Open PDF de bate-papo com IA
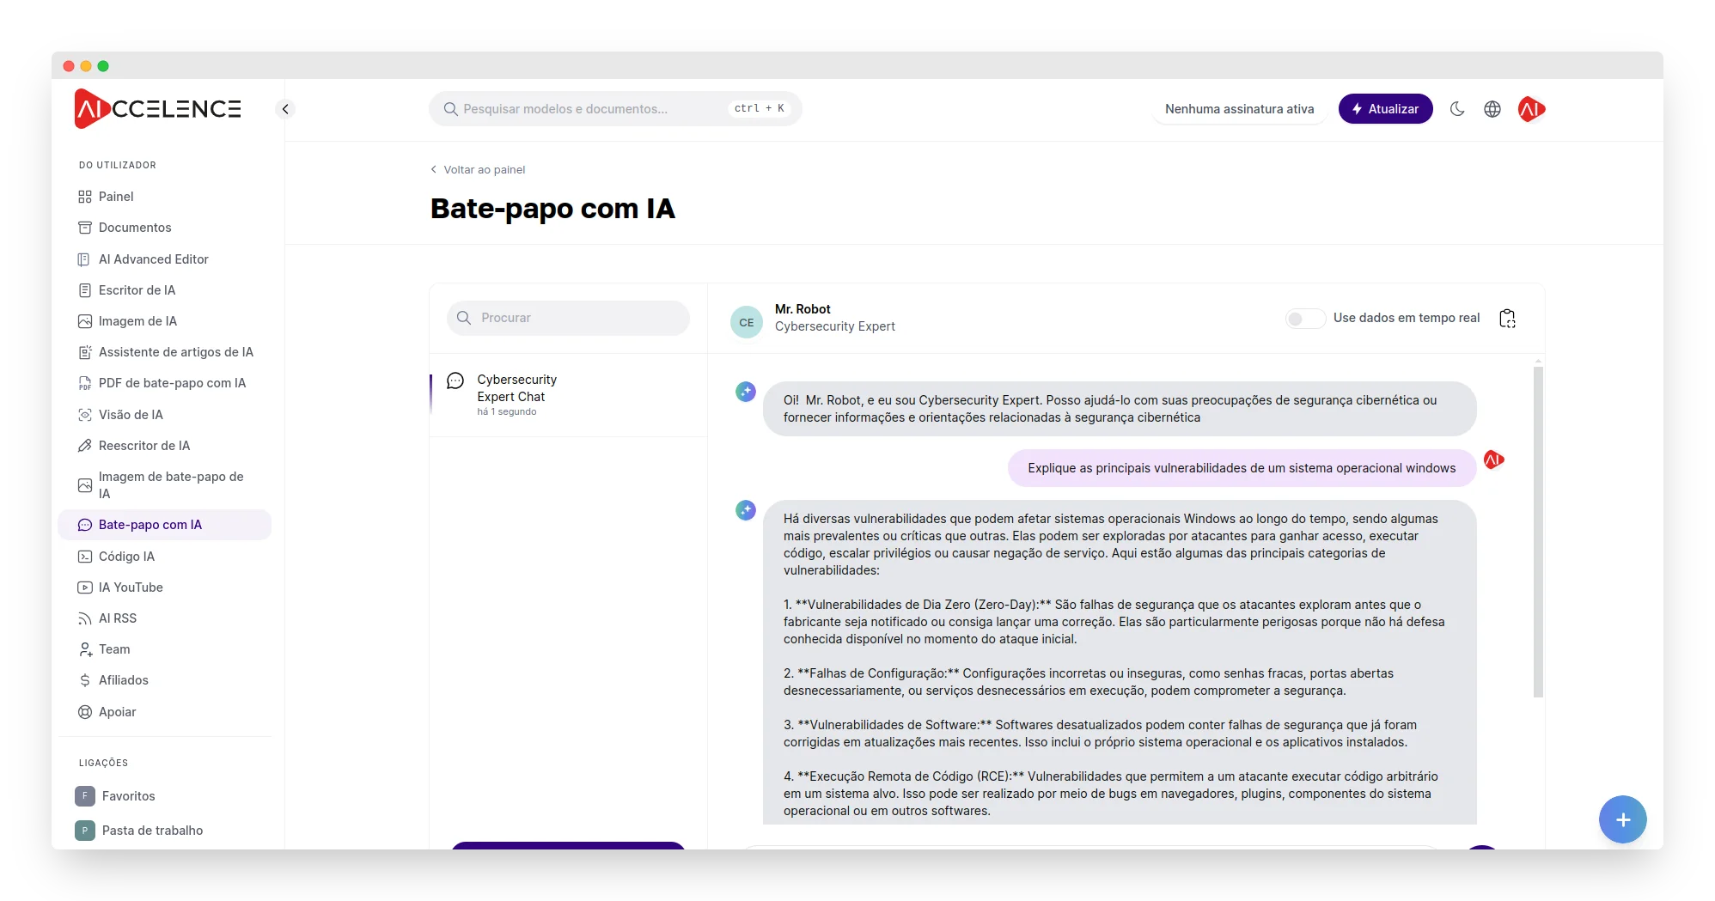The height and width of the screenshot is (901, 1715). (172, 383)
